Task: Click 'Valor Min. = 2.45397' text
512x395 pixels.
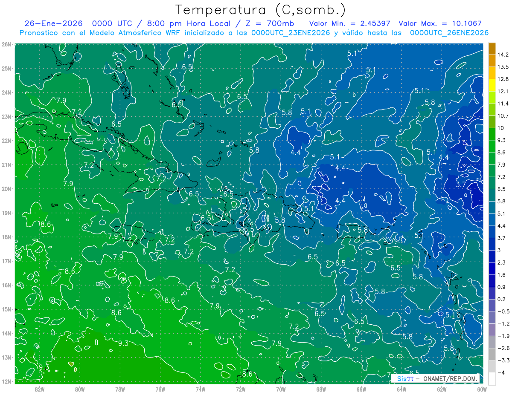Action: pyautogui.click(x=350, y=23)
